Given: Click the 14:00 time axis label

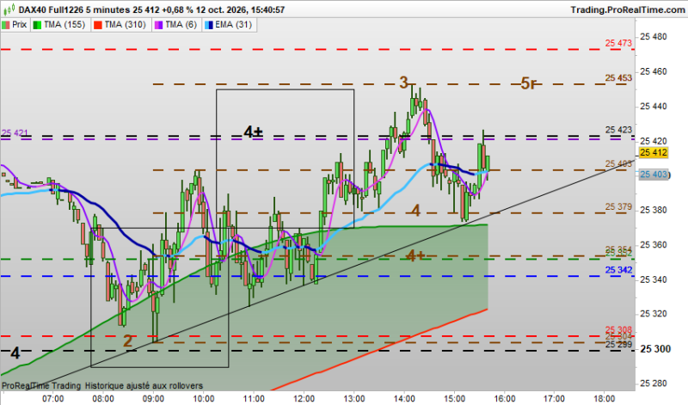Looking at the screenshot, I should click(x=404, y=399).
